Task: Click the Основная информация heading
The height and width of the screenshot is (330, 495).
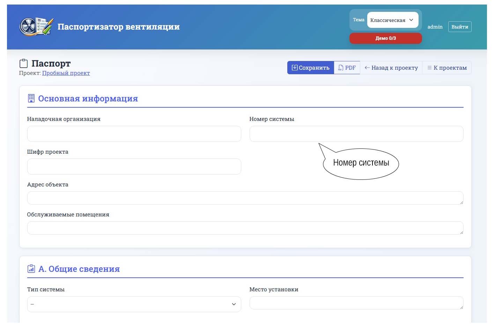Action: [x=88, y=99]
